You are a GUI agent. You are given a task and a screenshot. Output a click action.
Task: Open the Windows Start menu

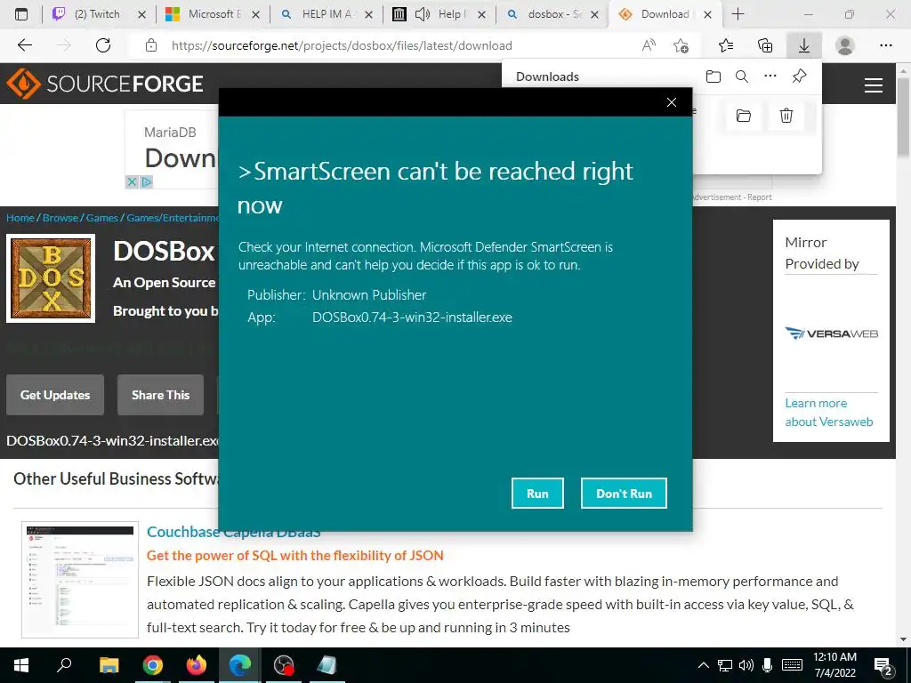pyautogui.click(x=21, y=665)
